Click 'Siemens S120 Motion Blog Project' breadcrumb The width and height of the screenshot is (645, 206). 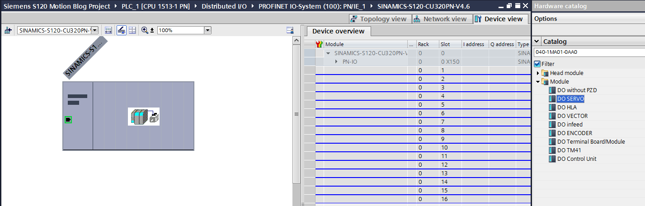click(57, 6)
